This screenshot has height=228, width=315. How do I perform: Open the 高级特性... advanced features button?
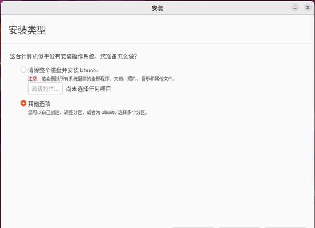click(x=45, y=88)
